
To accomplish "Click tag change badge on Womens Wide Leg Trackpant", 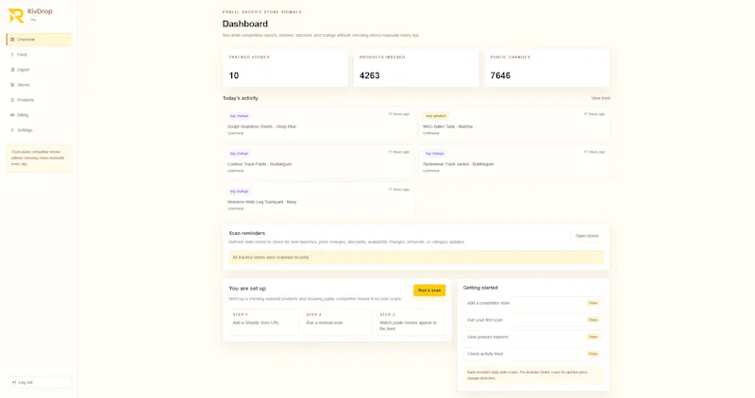I will (x=240, y=191).
